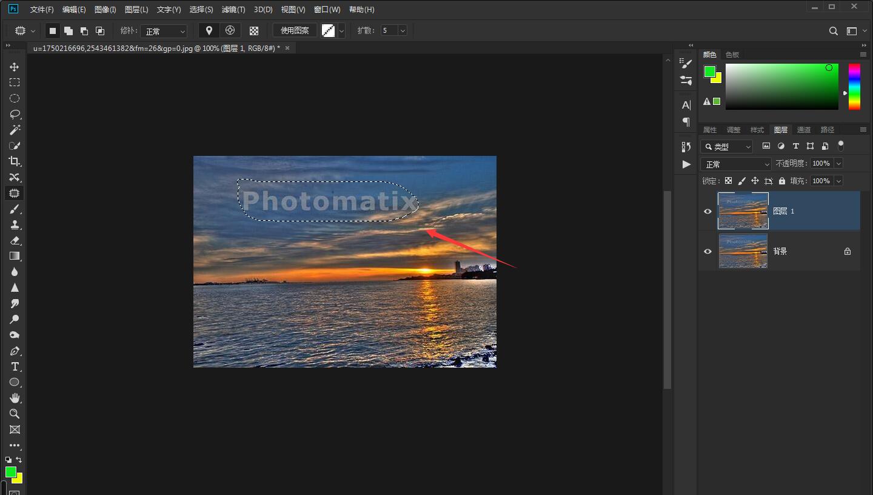Select the Eraser tool
Viewport: 873px width, 495px height.
point(15,240)
